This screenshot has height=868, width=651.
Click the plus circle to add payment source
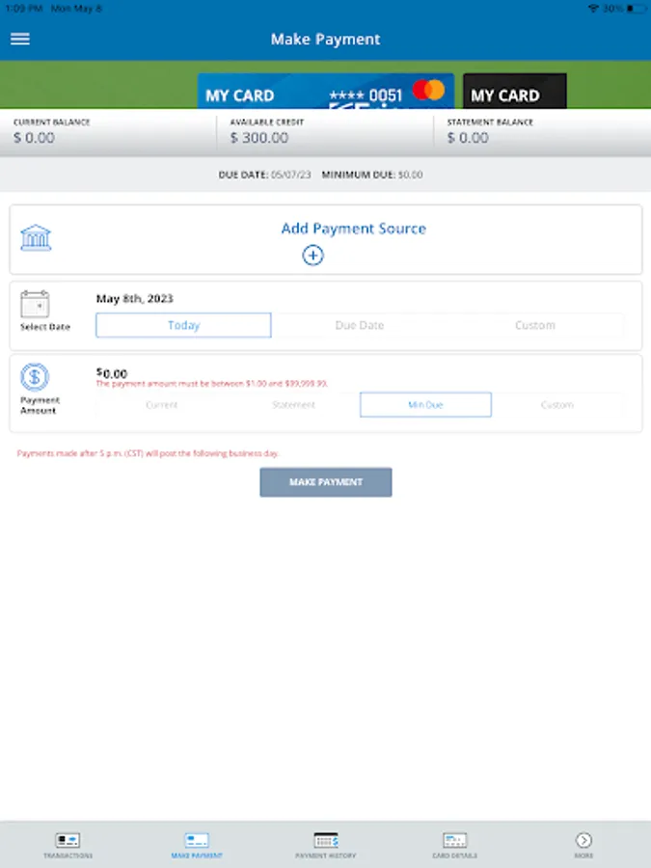click(x=312, y=256)
